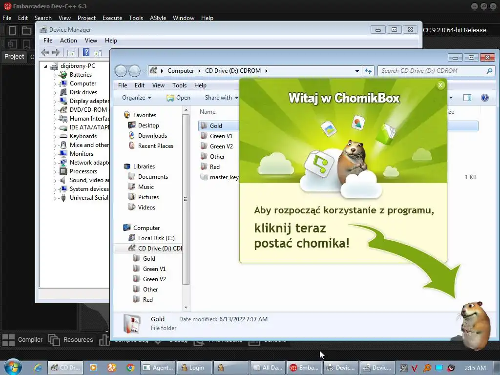Click the Explorer forward navigation arrow
500x375 pixels.
point(134,71)
